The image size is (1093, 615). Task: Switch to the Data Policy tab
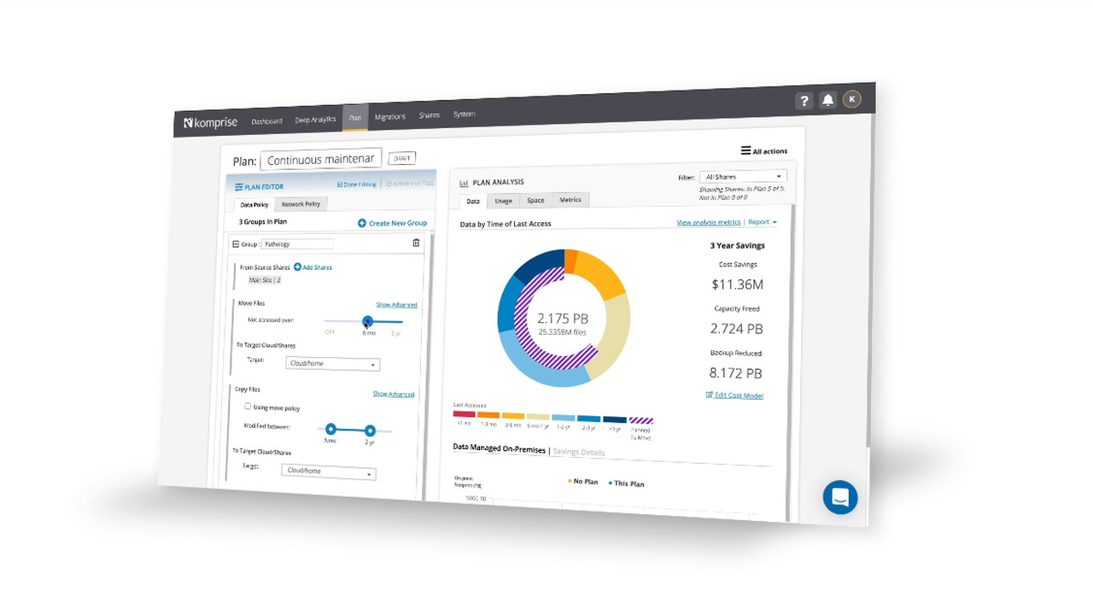coord(254,205)
